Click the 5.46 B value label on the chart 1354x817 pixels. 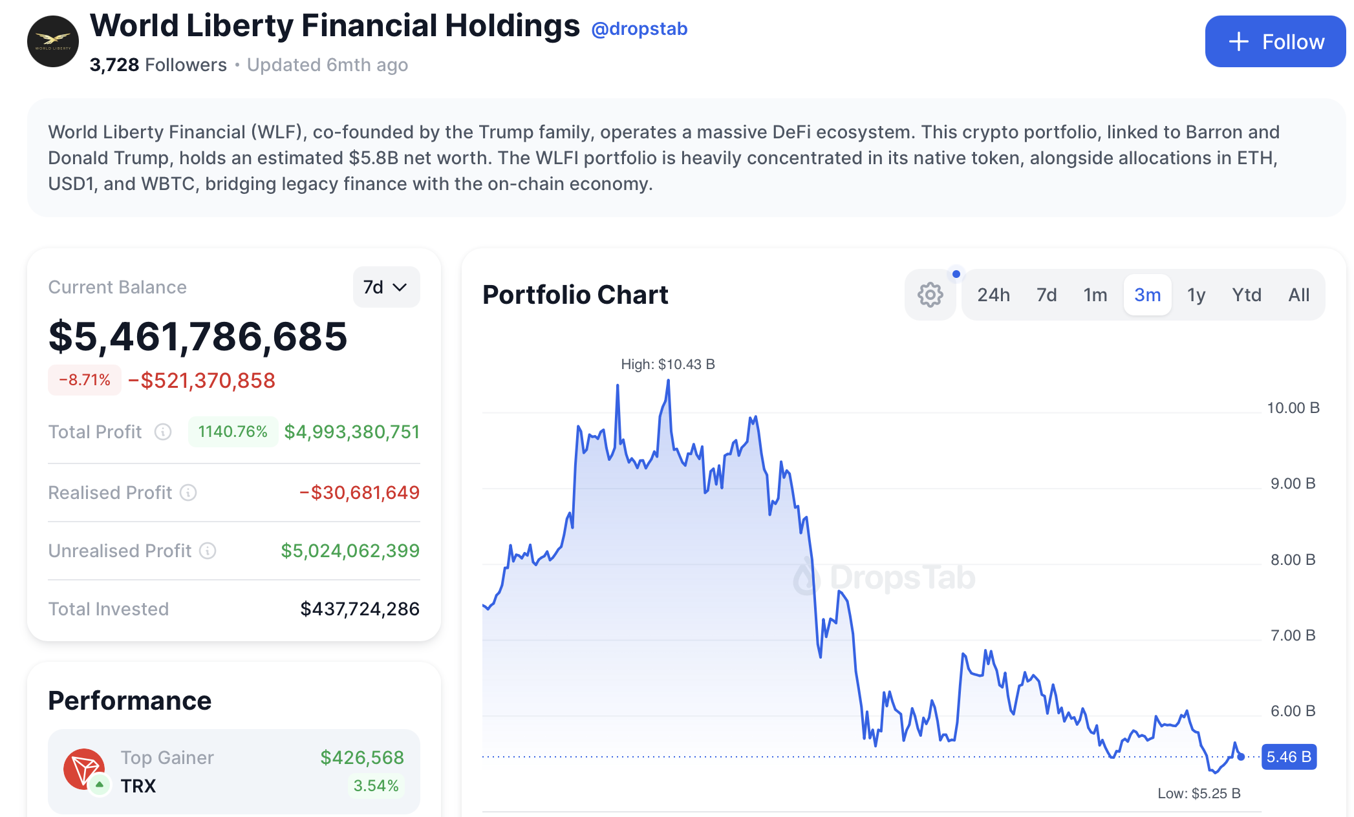pos(1288,755)
